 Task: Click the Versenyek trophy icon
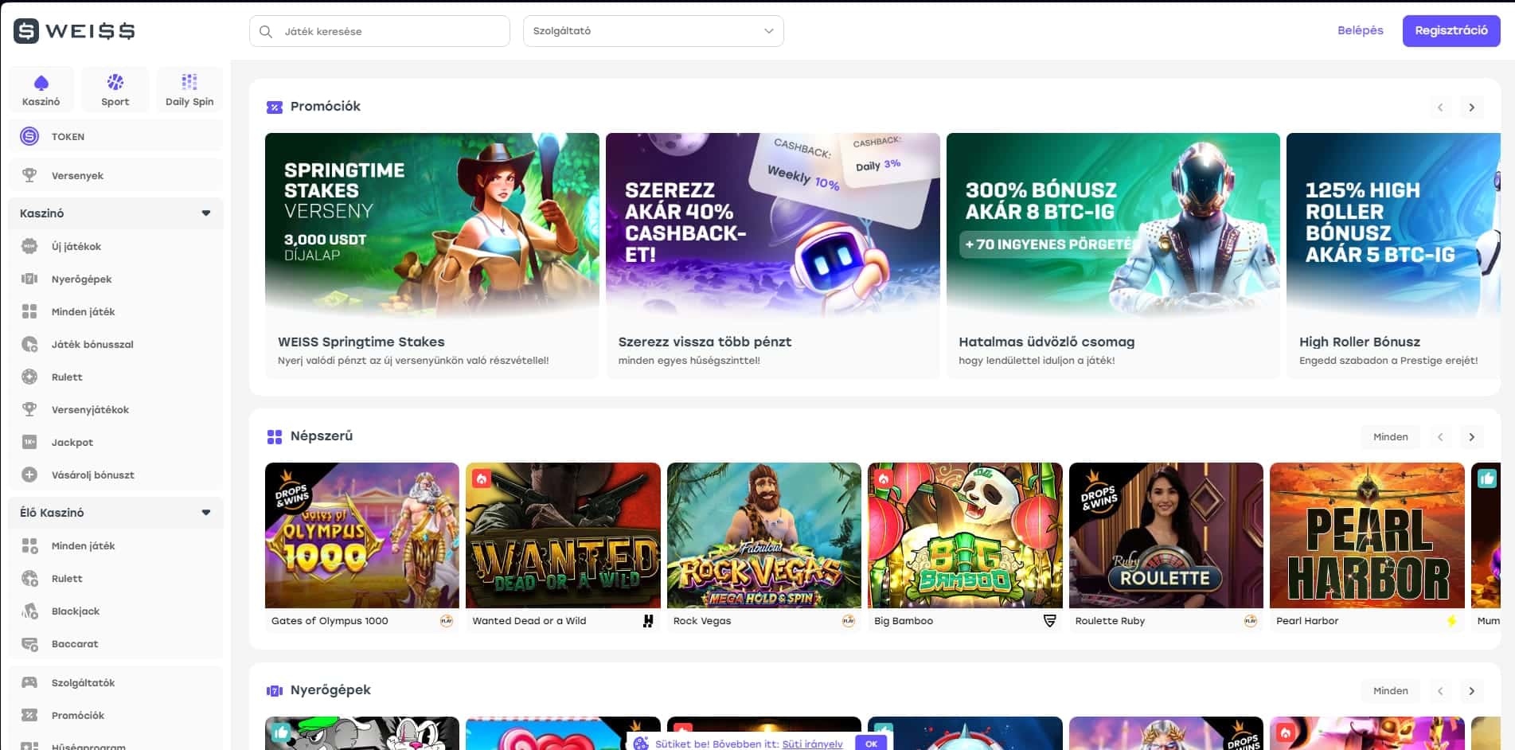click(30, 175)
